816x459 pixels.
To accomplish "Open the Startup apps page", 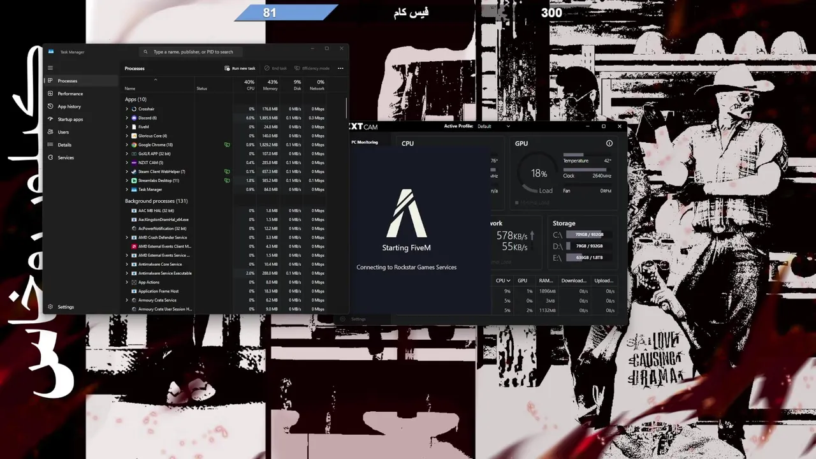I will (x=81, y=119).
